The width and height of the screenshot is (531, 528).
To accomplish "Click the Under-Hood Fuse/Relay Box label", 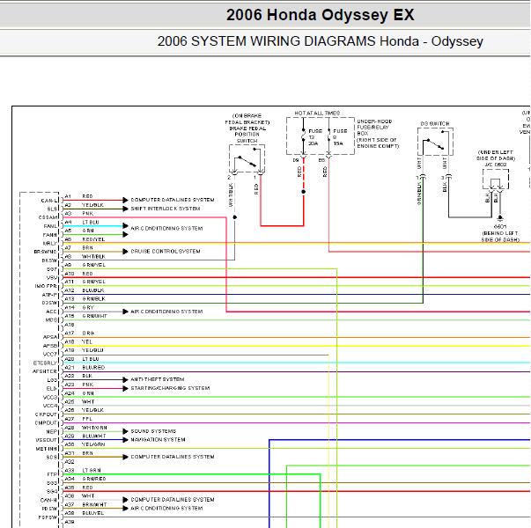I will pyautogui.click(x=378, y=134).
